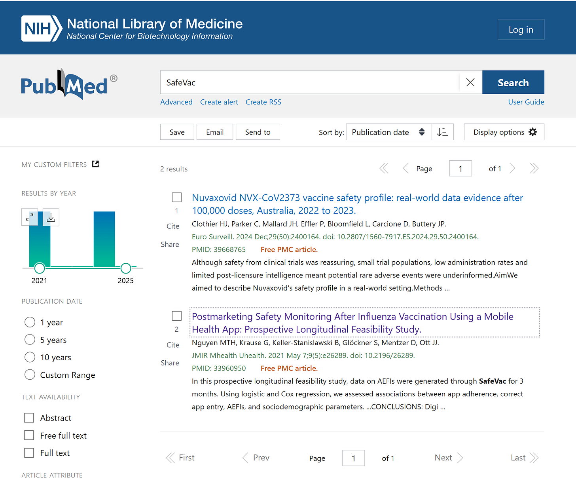The image size is (576, 483).
Task: Focus the SafeVac search input field
Action: tap(310, 82)
